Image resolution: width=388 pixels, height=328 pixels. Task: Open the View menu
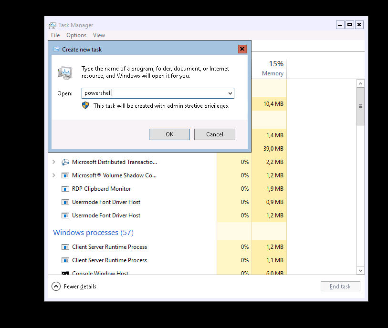tap(99, 35)
